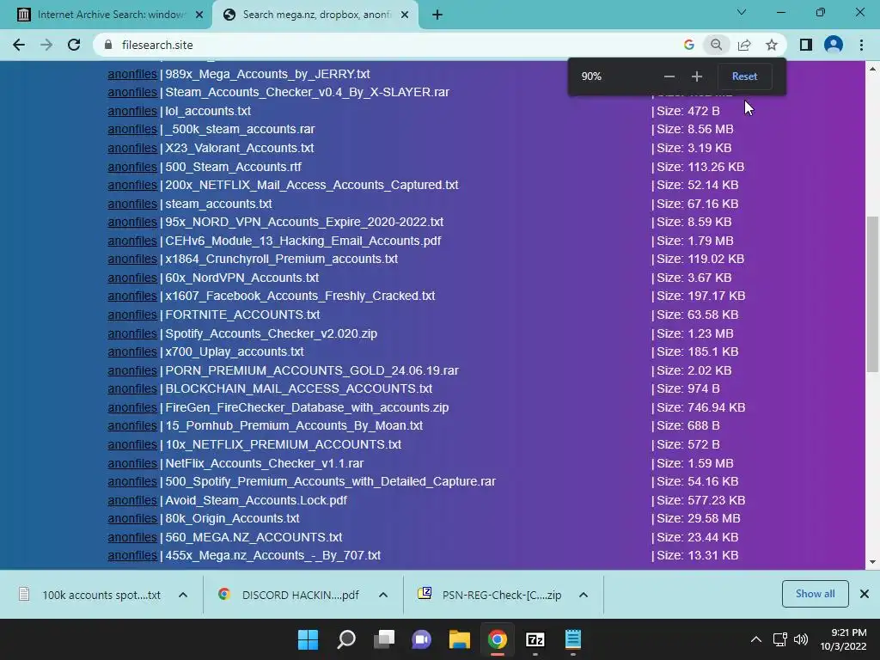
Task: Open anonfiles link for X23_Valorant_Accounts.txt
Action: click(132, 148)
